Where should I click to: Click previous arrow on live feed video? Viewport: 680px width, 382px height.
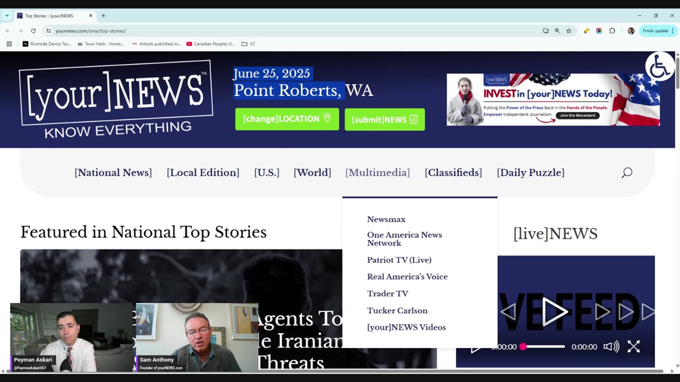(508, 311)
